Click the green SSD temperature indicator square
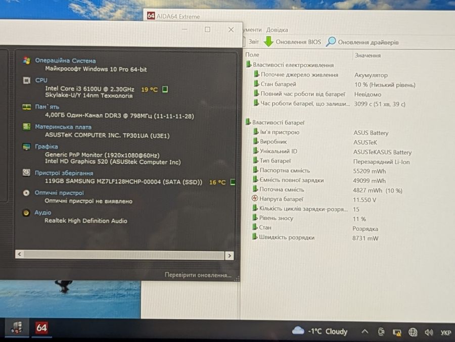The height and width of the screenshot is (342, 455). point(233,182)
